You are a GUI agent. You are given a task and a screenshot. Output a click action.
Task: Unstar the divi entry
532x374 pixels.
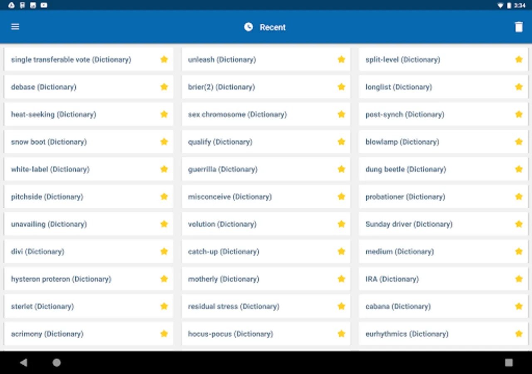164,251
